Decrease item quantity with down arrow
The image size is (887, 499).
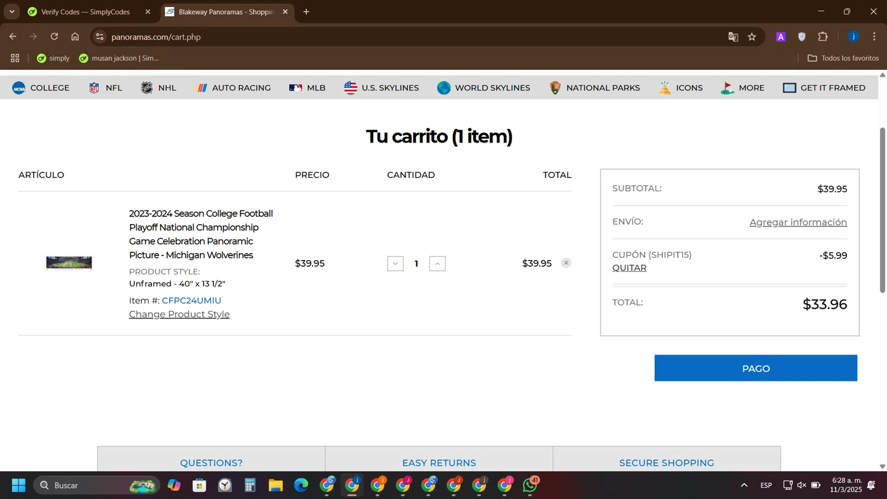point(395,264)
